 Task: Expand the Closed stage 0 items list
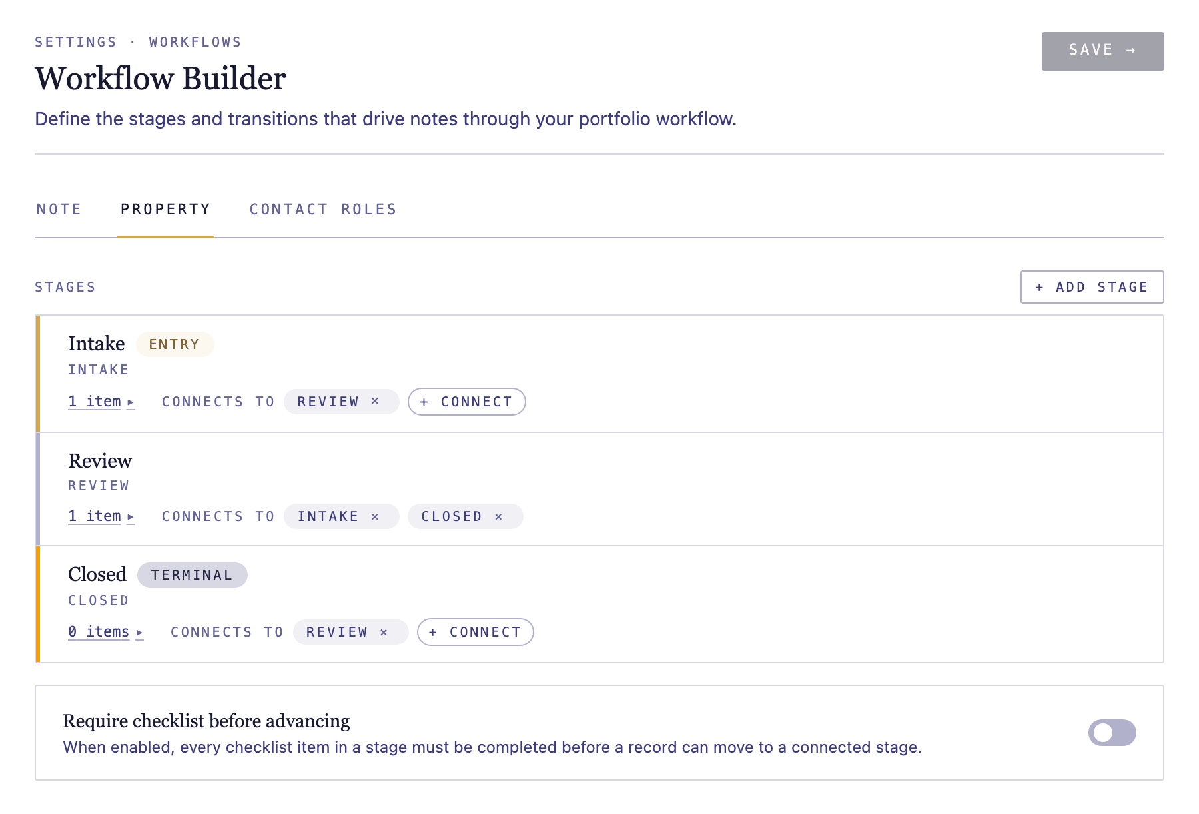coord(105,632)
